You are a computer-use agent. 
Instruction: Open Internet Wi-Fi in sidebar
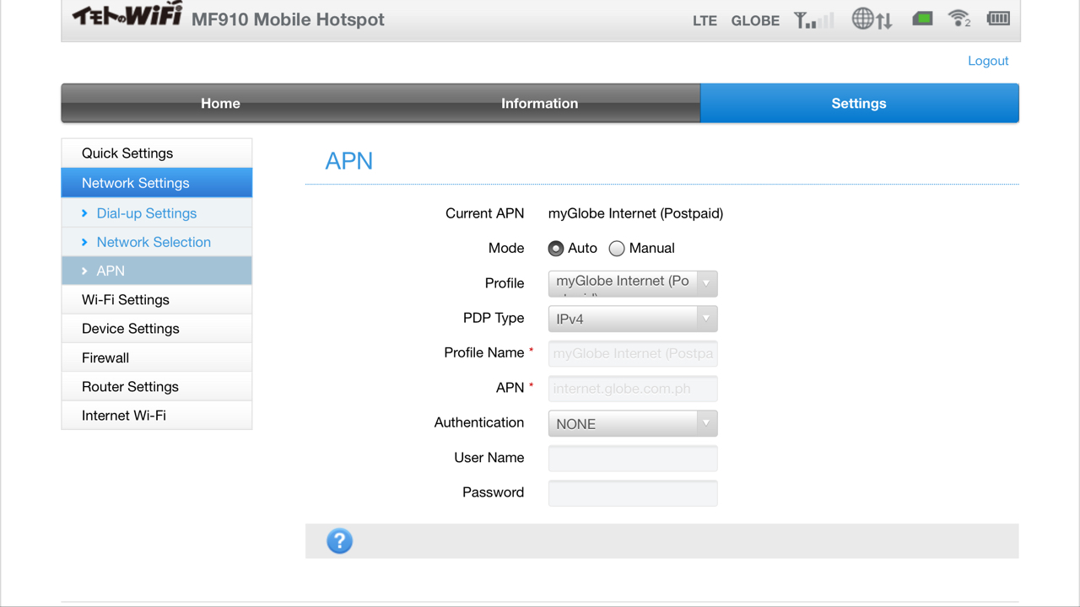(157, 416)
